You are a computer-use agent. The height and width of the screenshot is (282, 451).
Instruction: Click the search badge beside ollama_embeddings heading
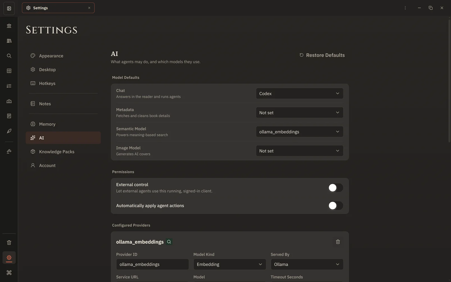169,242
